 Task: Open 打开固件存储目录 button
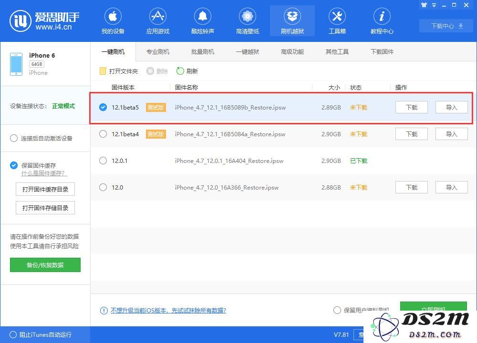(x=45, y=208)
